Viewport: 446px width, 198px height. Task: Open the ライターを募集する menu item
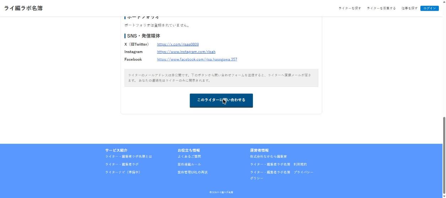tap(381, 8)
